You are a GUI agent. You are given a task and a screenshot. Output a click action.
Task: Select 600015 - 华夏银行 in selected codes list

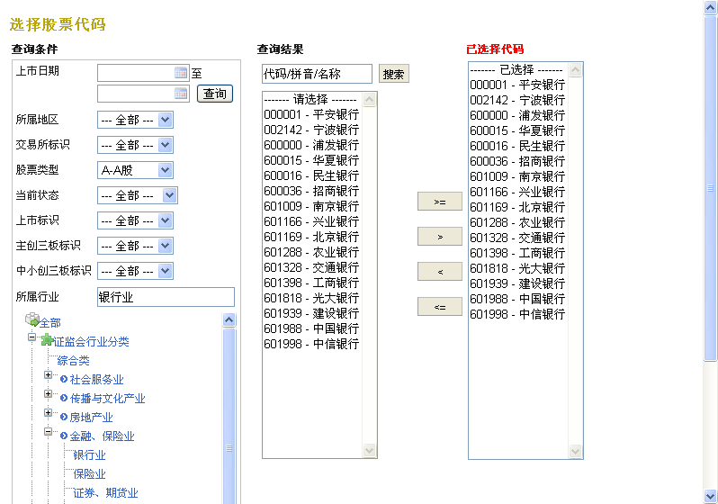517,130
